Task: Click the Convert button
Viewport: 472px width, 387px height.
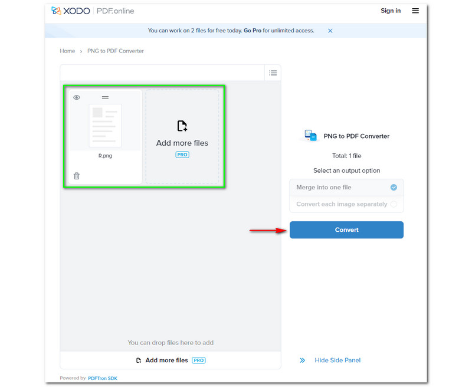Action: [346, 230]
